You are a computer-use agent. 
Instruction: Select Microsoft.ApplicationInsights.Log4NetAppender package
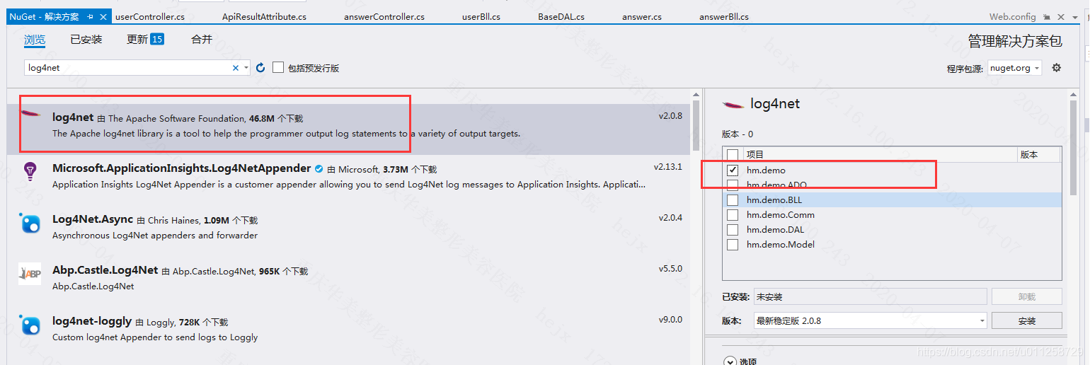click(x=348, y=177)
